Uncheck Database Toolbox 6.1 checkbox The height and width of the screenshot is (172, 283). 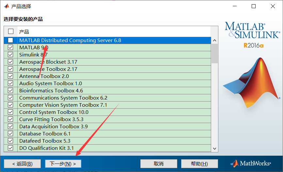pos(10,133)
